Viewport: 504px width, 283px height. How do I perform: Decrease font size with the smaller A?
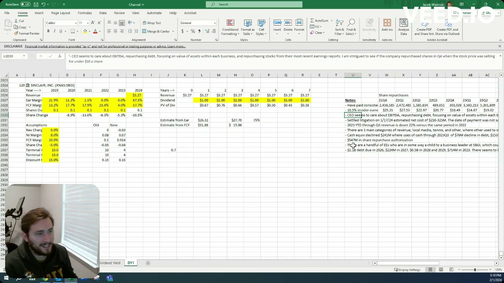click(98, 23)
